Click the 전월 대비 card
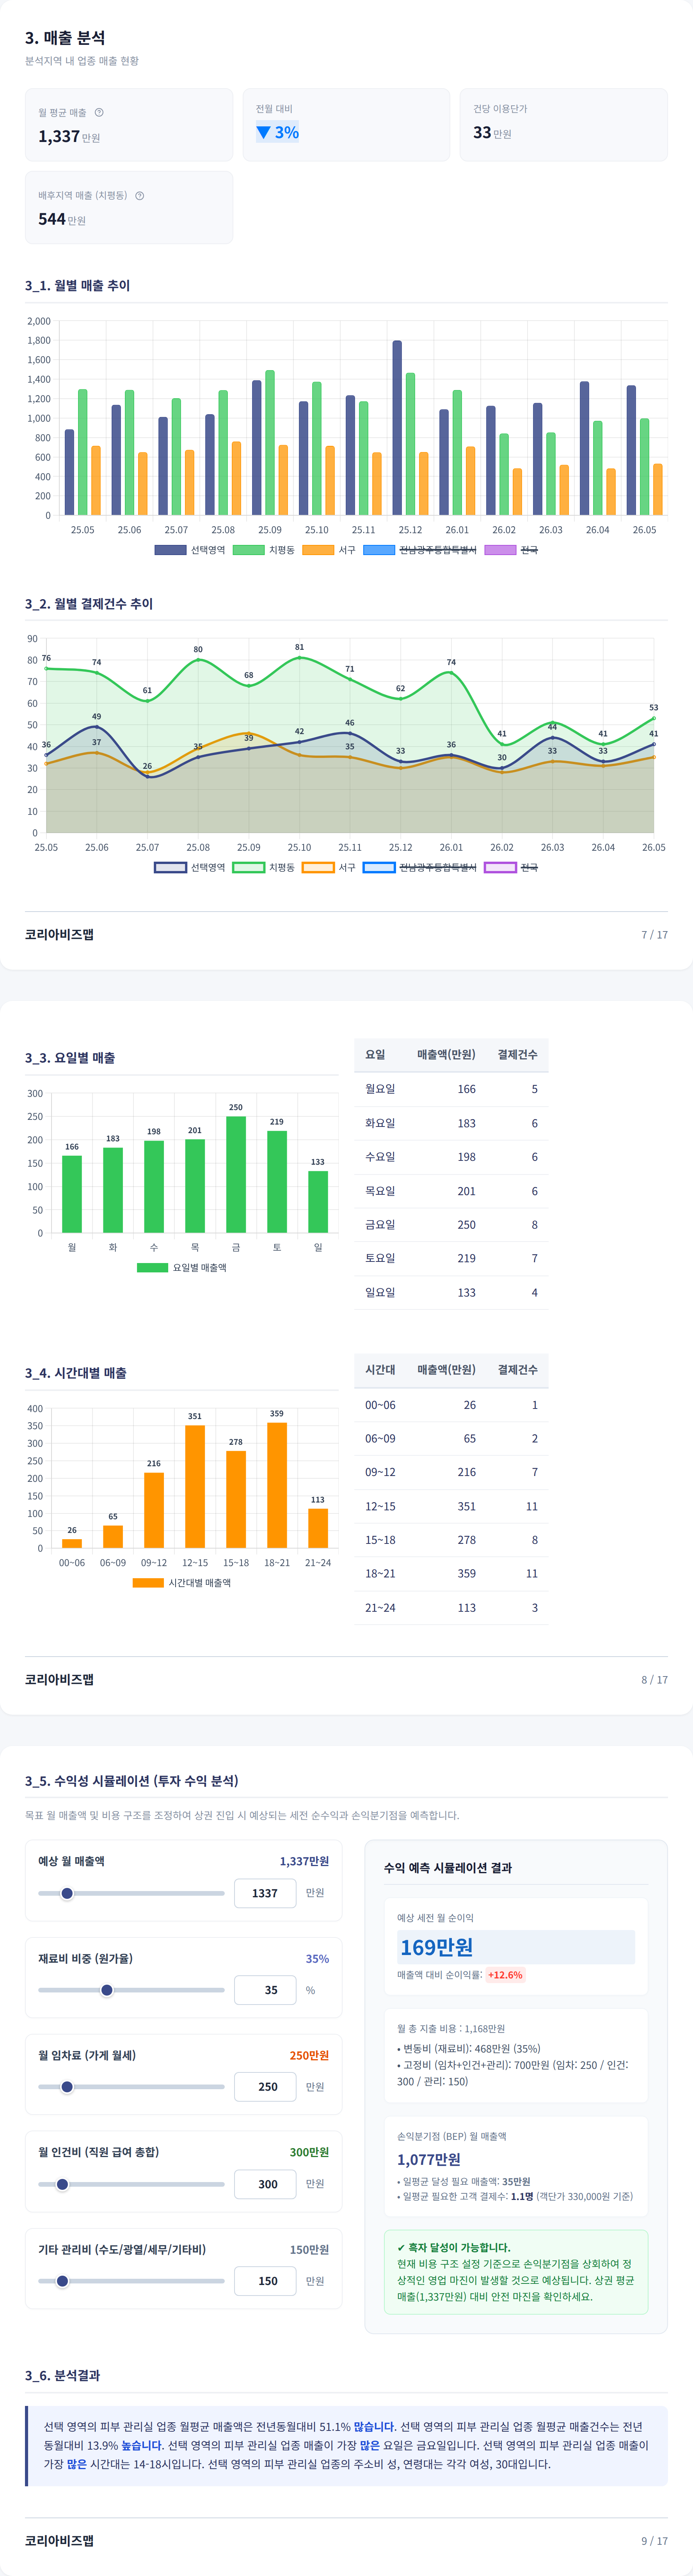This screenshot has height=2576, width=693. [x=346, y=125]
